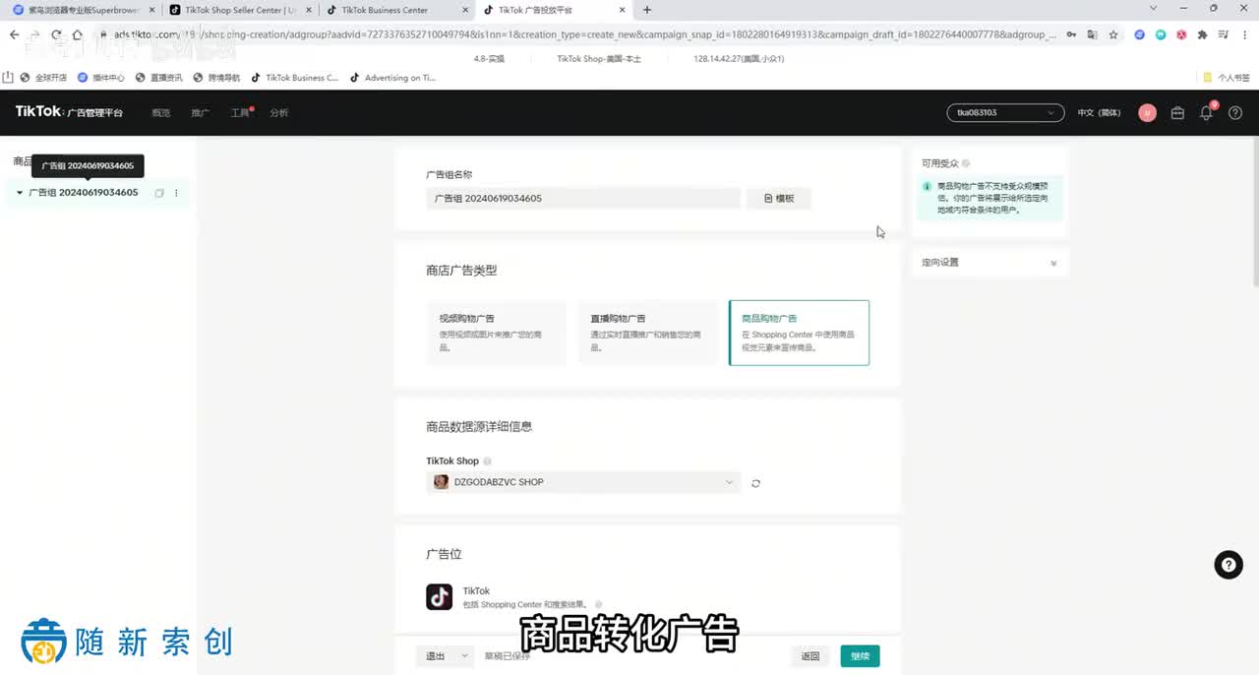Open the 全球开店 bookmark

click(x=44, y=78)
